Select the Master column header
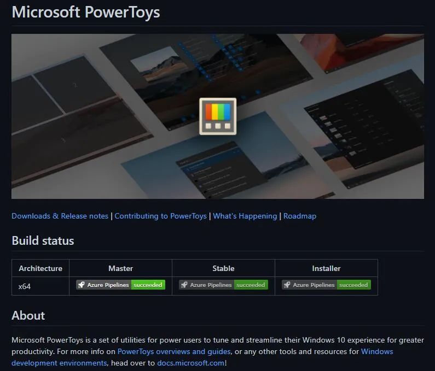This screenshot has height=371, width=435. pyautogui.click(x=121, y=268)
